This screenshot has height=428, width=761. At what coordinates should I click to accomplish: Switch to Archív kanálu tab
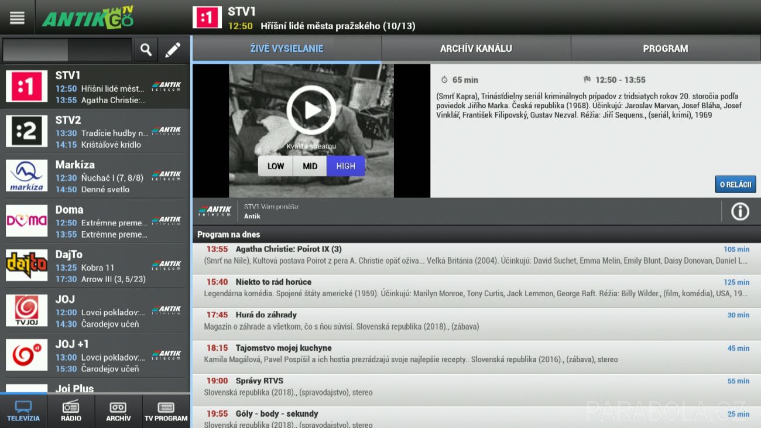[476, 49]
